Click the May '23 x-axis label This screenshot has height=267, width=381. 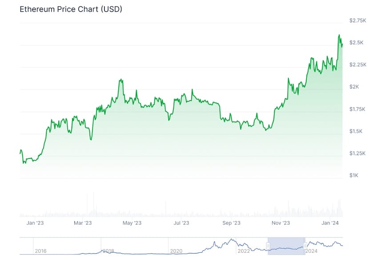pyautogui.click(x=132, y=223)
